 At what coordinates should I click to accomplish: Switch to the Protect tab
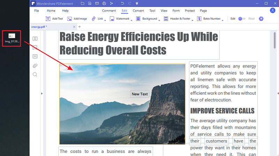190,11
